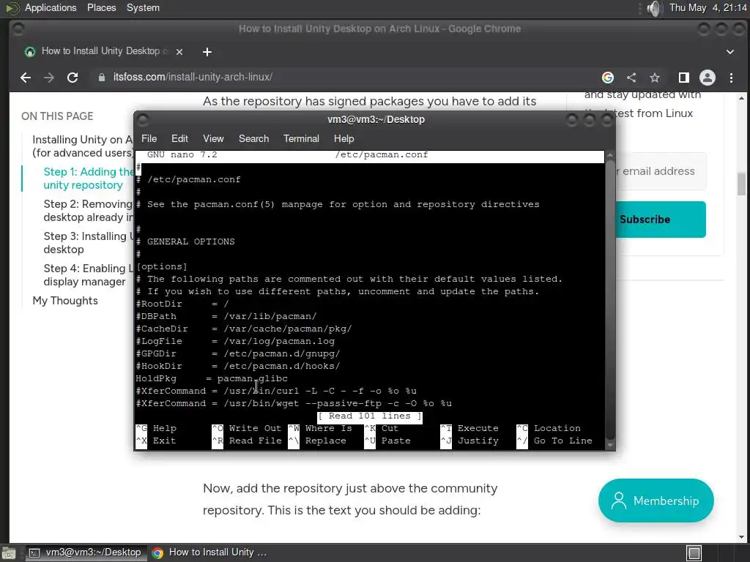Share this page from the address bar
This screenshot has height=562, width=750.
631,78
